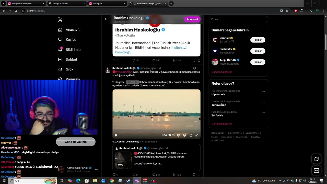Open U.S. Central Command source account
Image resolution: width=327 pixels, height=184 pixels.
(124, 142)
